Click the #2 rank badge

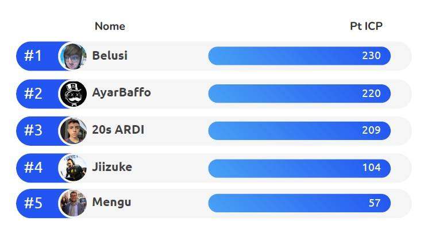33,94
